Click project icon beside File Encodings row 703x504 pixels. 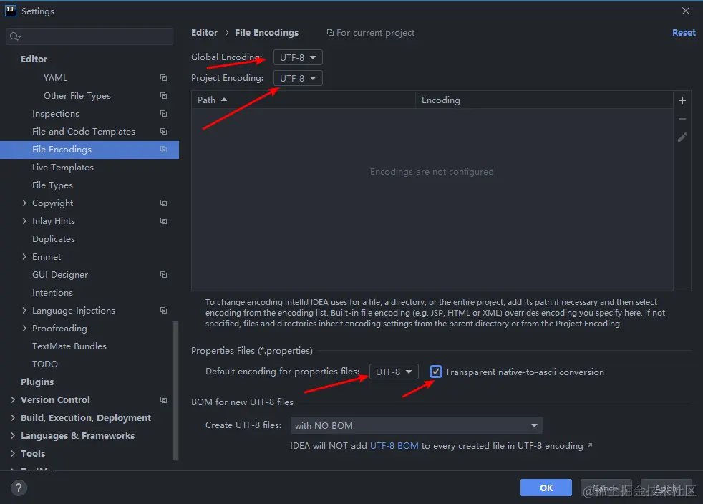coord(164,150)
